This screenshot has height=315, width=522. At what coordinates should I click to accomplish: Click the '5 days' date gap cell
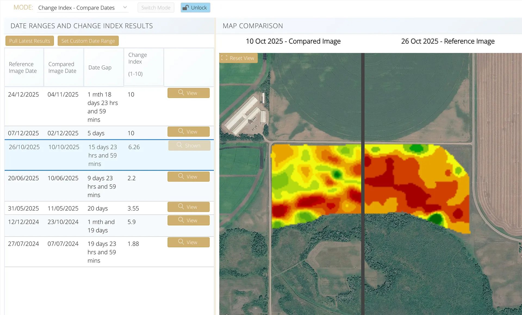tap(96, 133)
